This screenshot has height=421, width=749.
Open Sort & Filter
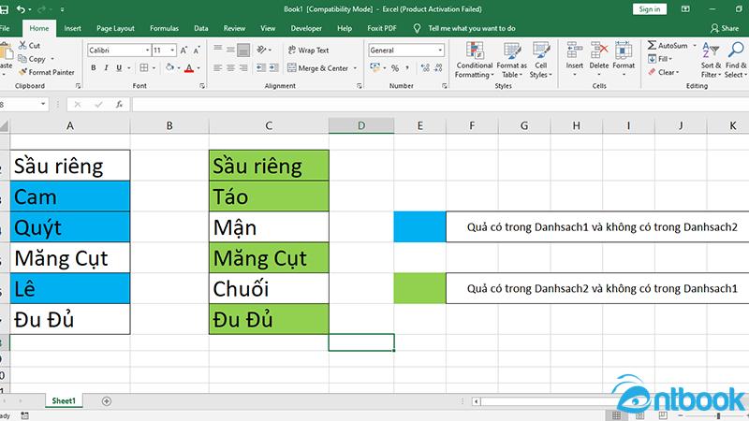711,60
